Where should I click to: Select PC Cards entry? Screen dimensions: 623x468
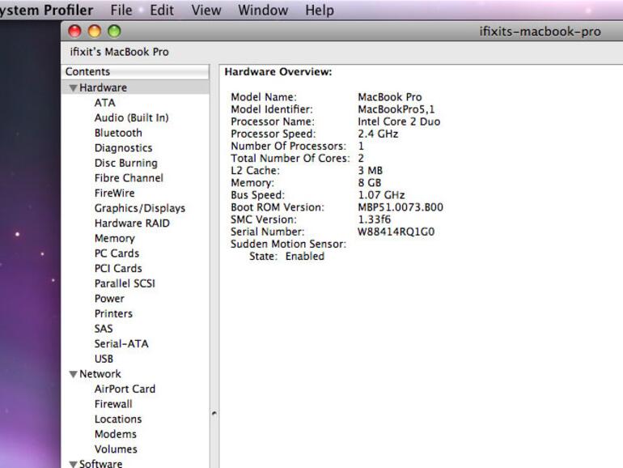[117, 253]
